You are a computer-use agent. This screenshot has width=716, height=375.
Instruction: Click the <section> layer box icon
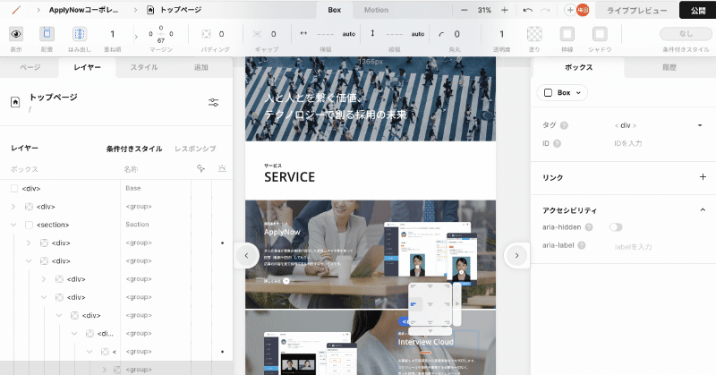[x=30, y=225]
